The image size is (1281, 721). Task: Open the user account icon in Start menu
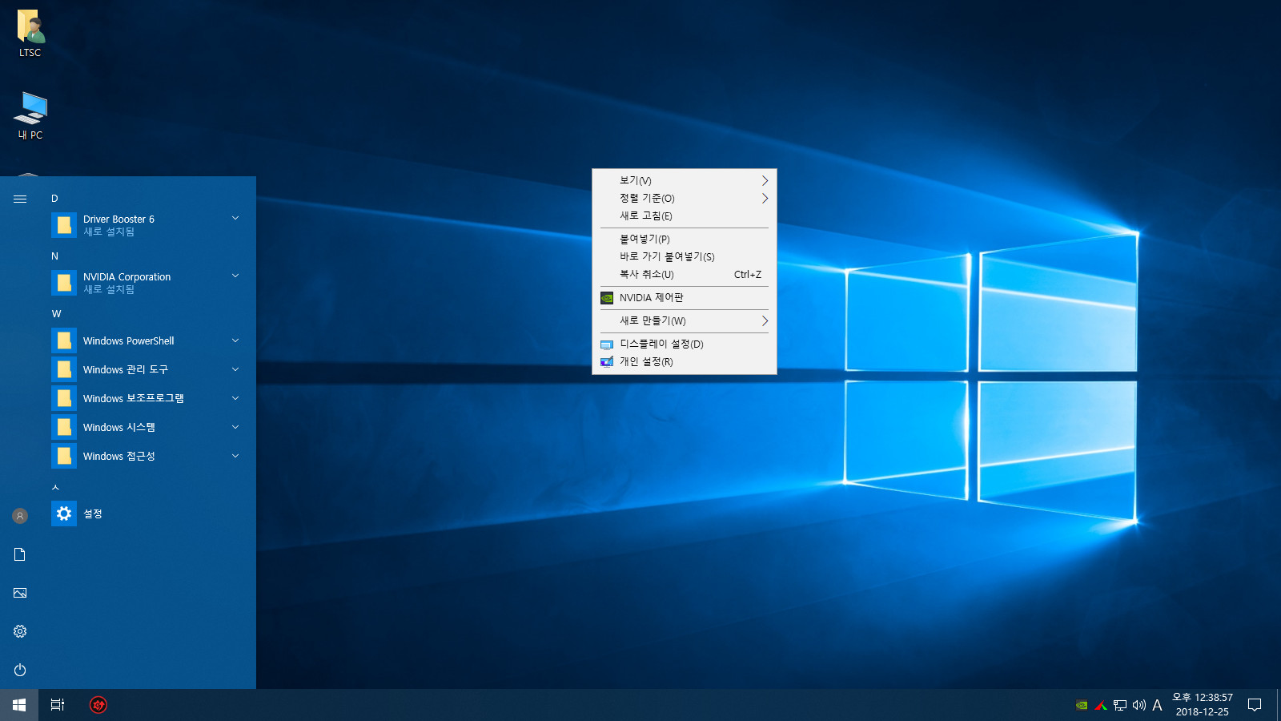coord(20,516)
